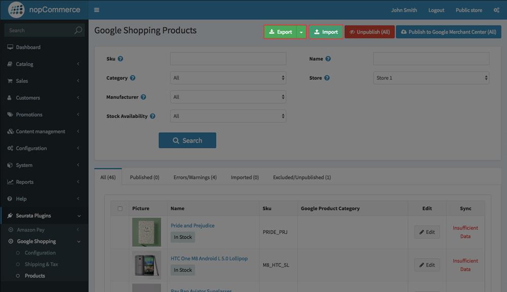
Task: Edit the HTC One M8 row
Action: click(427, 265)
